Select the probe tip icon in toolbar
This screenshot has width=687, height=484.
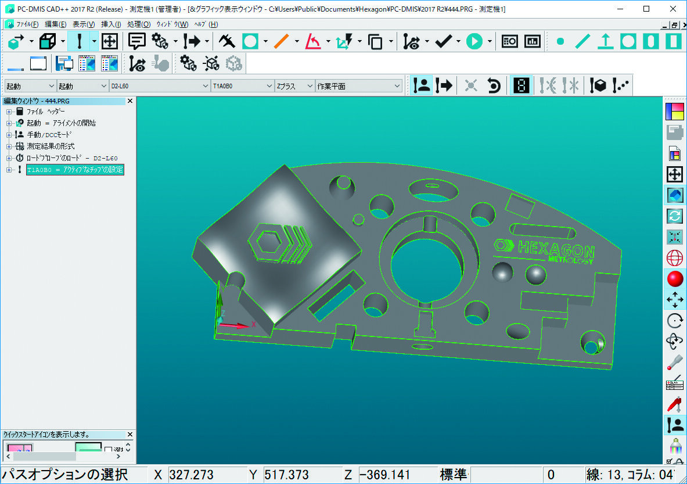click(80, 42)
